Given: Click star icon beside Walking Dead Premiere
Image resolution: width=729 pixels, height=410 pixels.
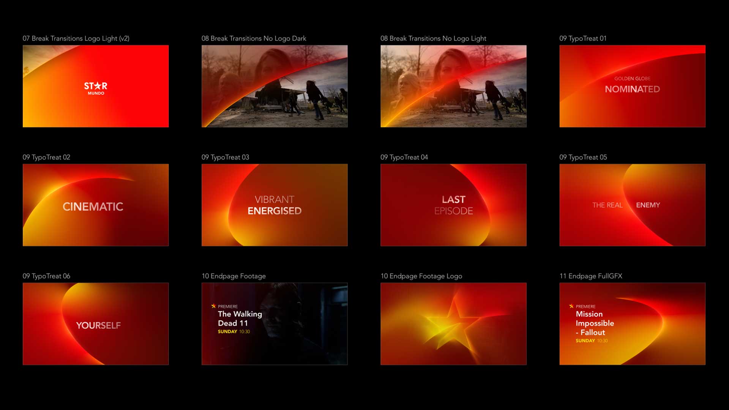Looking at the screenshot, I should point(213,306).
